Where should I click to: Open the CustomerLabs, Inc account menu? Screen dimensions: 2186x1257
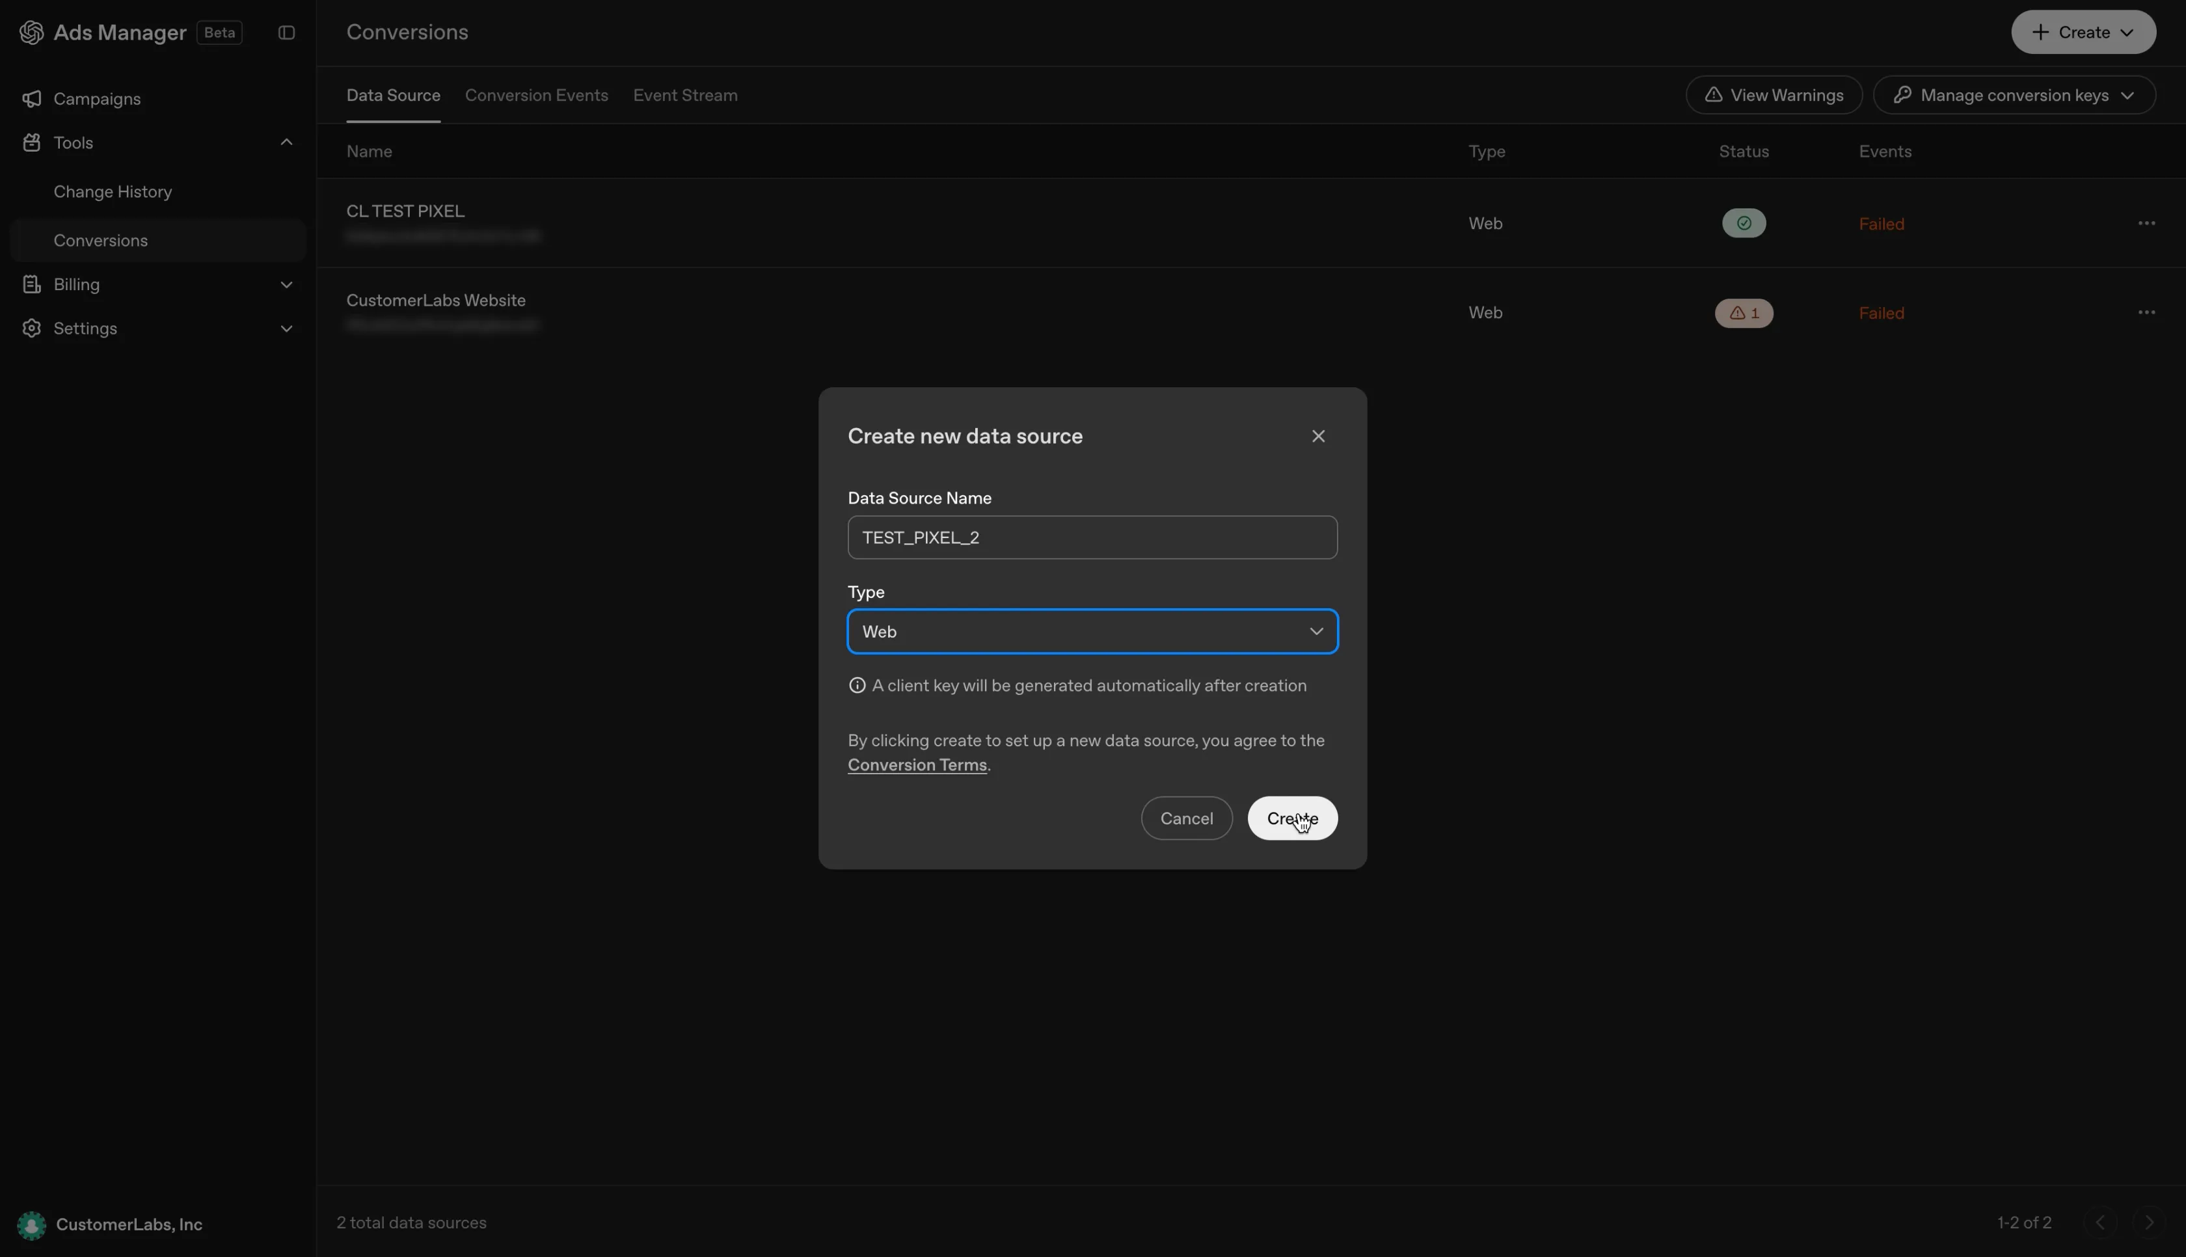[111, 1225]
